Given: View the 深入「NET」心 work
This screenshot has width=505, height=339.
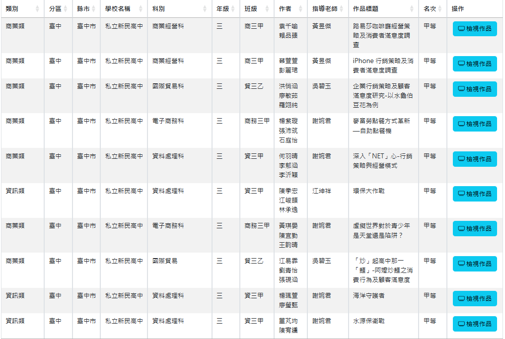Looking at the screenshot, I should [x=475, y=159].
